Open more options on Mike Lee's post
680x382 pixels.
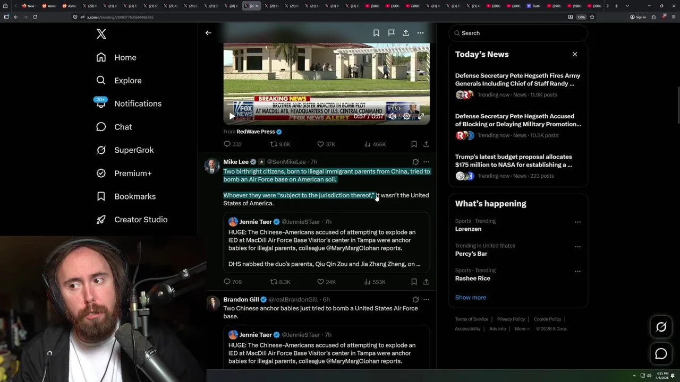click(426, 162)
